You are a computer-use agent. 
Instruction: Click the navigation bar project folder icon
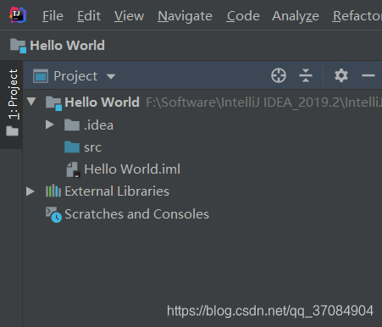[x=18, y=46]
